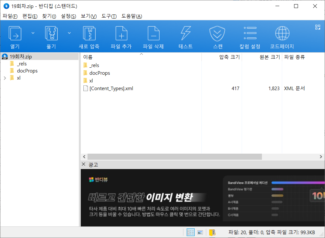This screenshot has height=238, width=325.
Task: Sort by the 파일 종류 column header
Action: tap(294, 57)
